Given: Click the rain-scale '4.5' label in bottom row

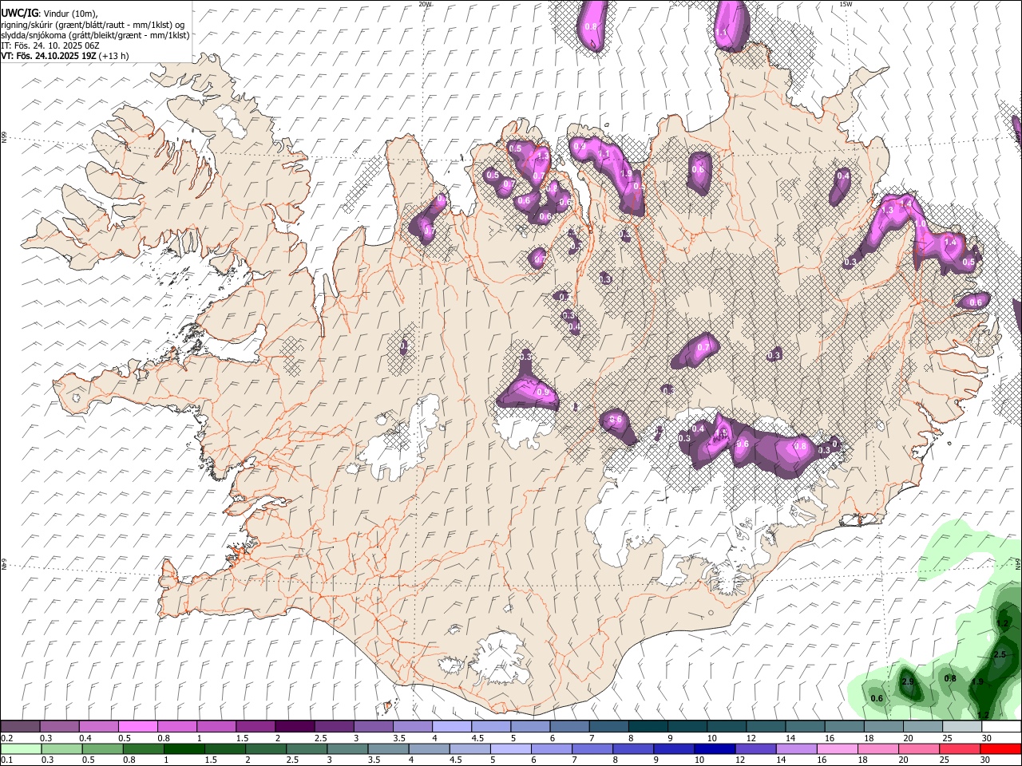Looking at the screenshot, I should 454,760.
